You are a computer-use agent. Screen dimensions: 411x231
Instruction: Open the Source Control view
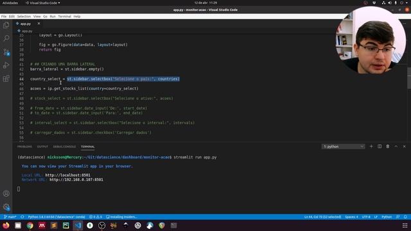(6, 52)
